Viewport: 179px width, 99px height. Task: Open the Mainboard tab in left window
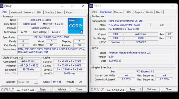tap(16, 12)
